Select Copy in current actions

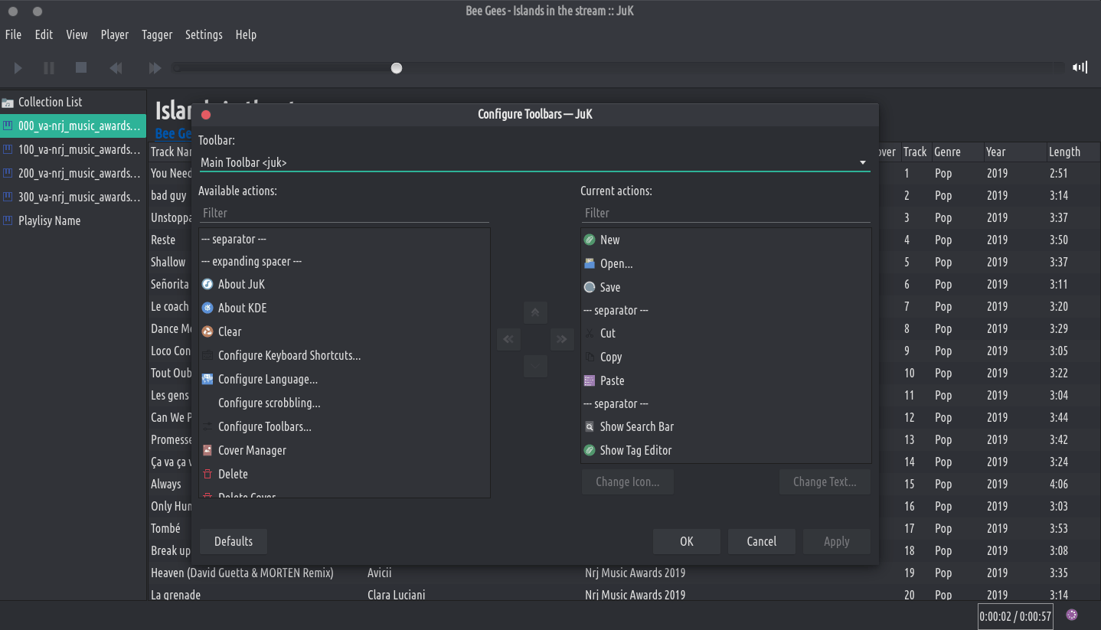(x=726, y=357)
